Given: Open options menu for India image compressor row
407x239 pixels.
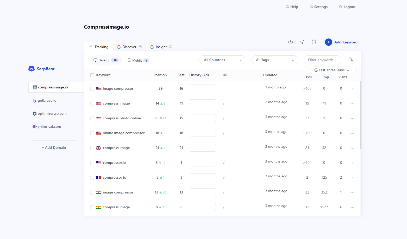Looking at the screenshot, I should [353, 193].
